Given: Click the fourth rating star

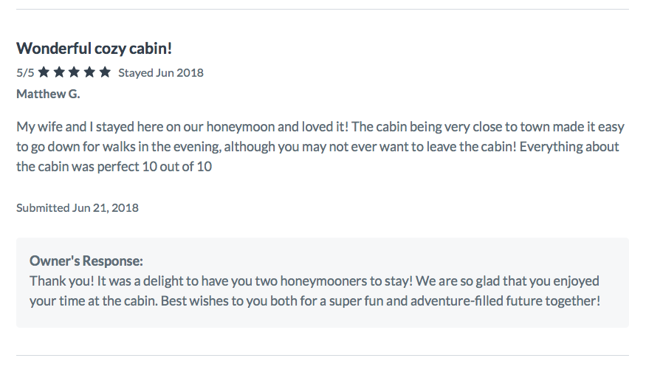Looking at the screenshot, I should (89, 72).
